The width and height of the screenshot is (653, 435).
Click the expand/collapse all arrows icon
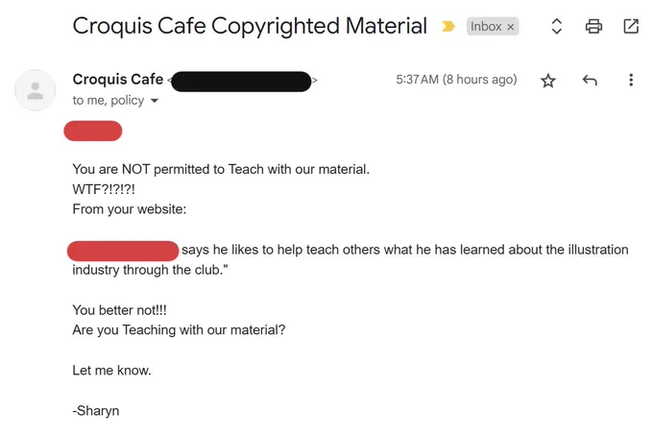coord(557,26)
